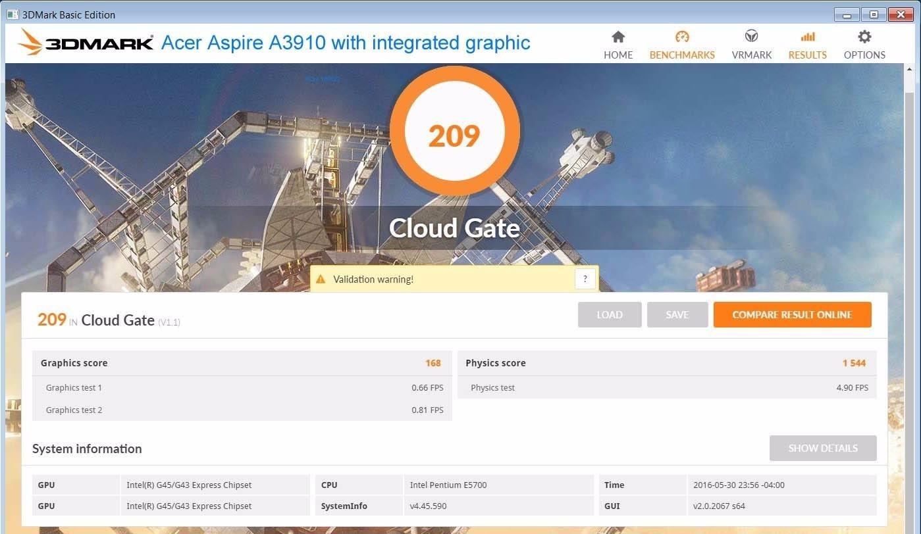
Task: Click the VRMark headset icon
Action: 751,36
